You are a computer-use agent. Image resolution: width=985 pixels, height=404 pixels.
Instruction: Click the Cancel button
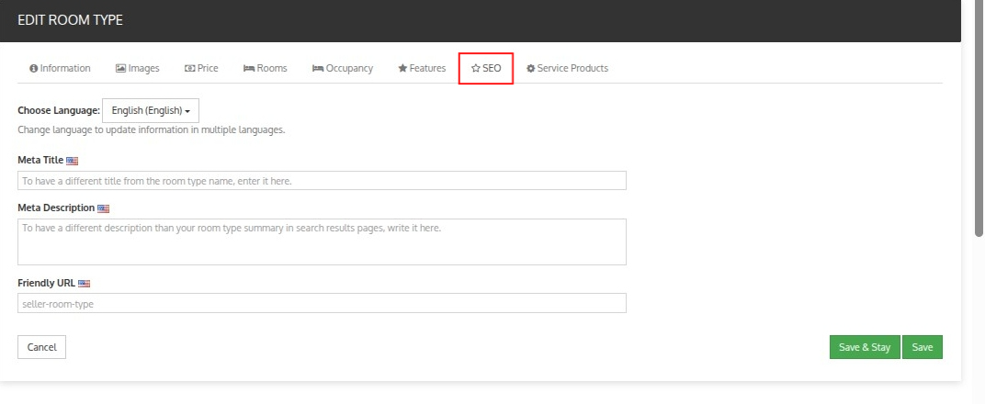tap(41, 347)
